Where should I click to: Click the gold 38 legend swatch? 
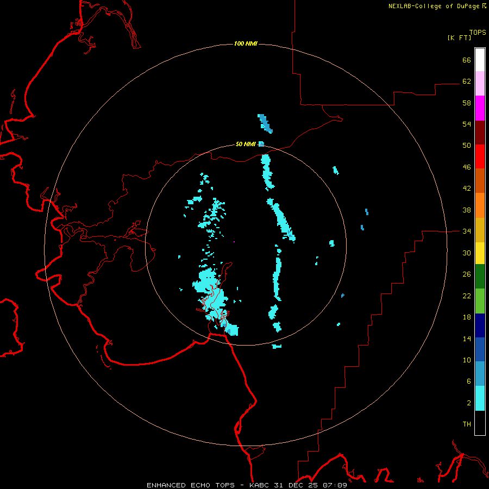[480, 230]
